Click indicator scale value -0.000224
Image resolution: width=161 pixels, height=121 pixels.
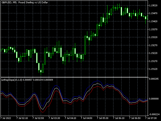(154, 114)
